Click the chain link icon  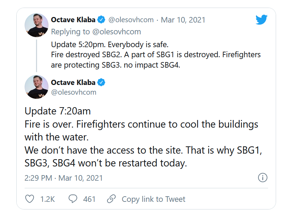tap(112, 199)
